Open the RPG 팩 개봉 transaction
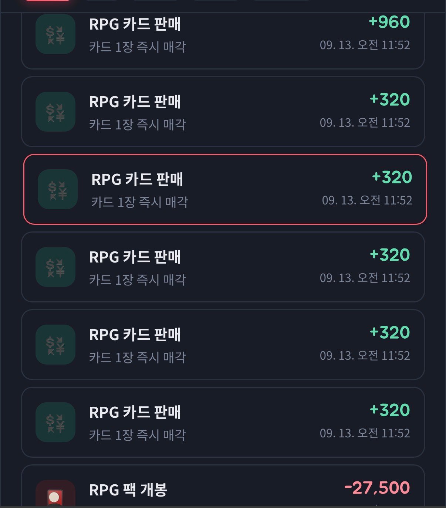 point(223,486)
